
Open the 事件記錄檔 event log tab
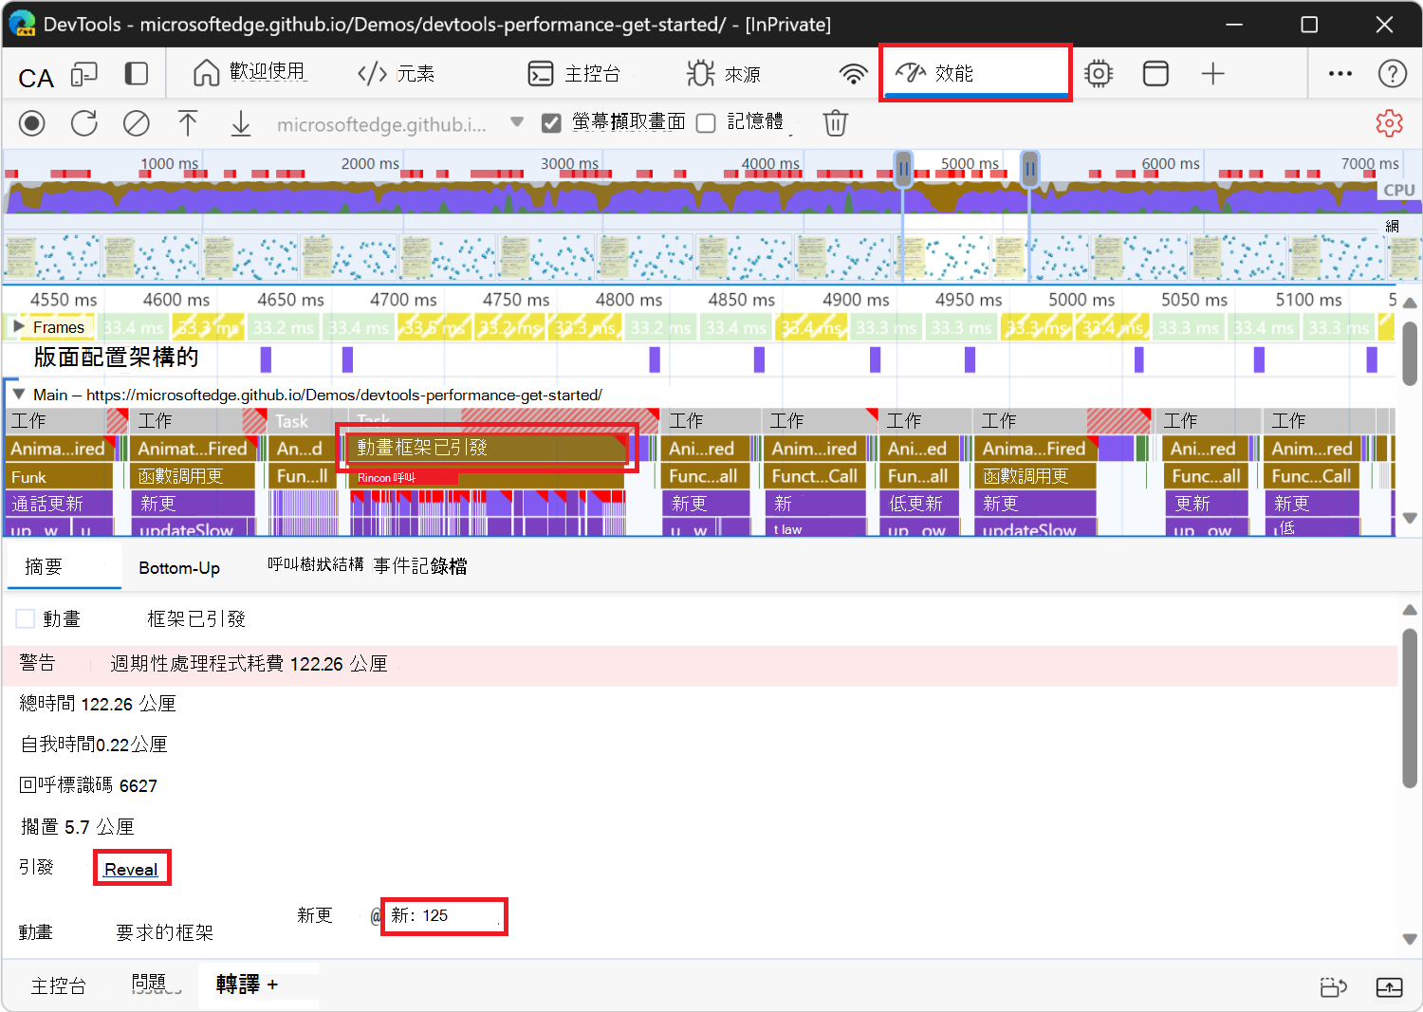point(420,566)
